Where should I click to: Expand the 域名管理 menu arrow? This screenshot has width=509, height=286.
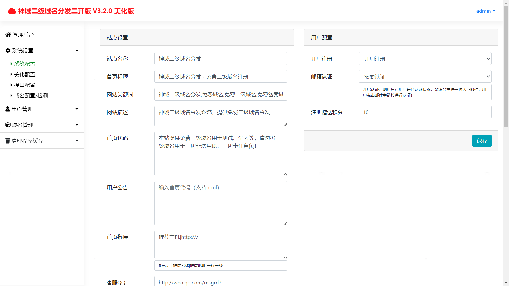(77, 125)
